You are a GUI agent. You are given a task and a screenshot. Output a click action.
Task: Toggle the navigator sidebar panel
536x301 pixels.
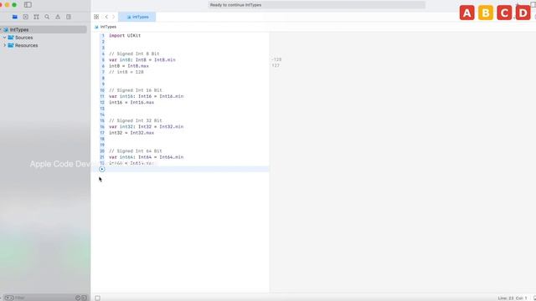pyautogui.click(x=28, y=5)
